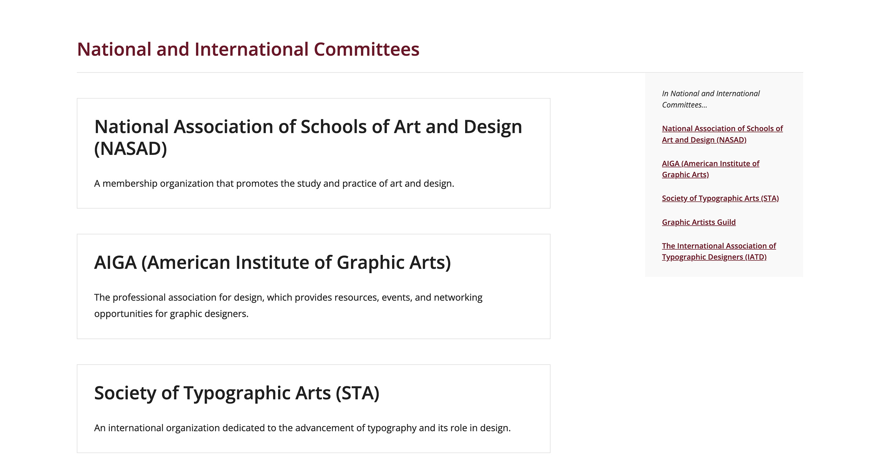The height and width of the screenshot is (475, 881).
Task: Click the 'National Association of Schools' card heading
Action: (x=308, y=127)
